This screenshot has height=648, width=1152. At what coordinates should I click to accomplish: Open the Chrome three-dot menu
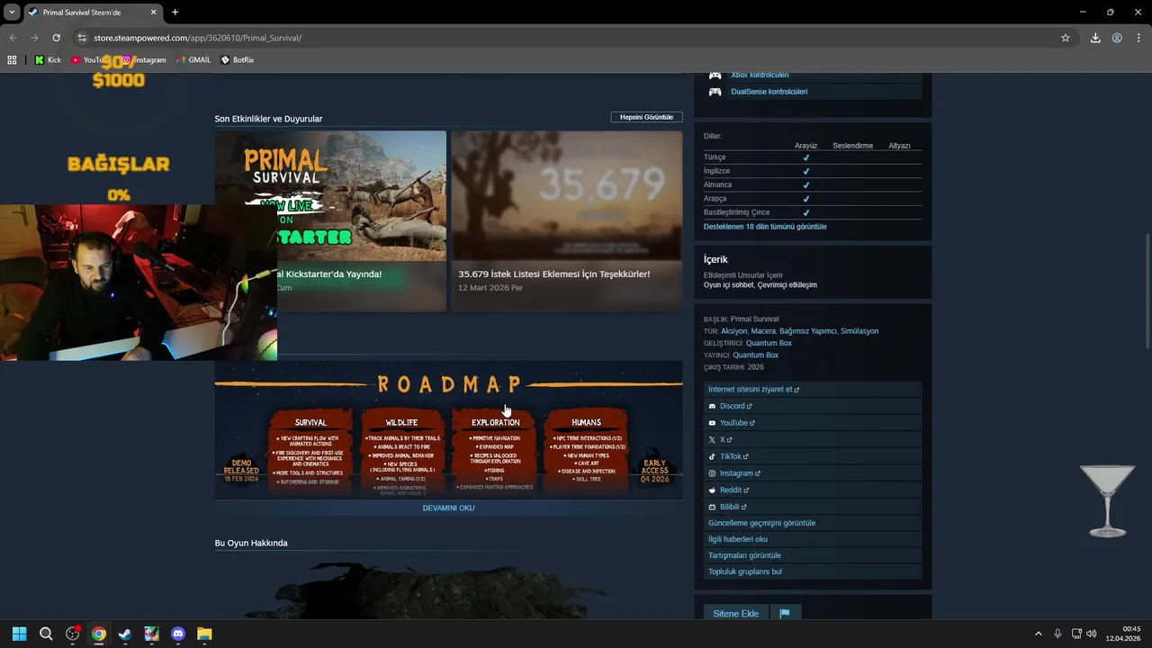pyautogui.click(x=1139, y=38)
